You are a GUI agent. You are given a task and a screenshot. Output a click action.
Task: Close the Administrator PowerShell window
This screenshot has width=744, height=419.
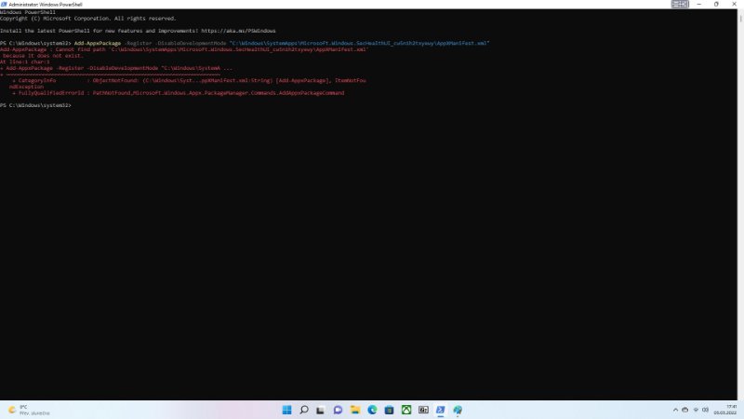[735, 5]
